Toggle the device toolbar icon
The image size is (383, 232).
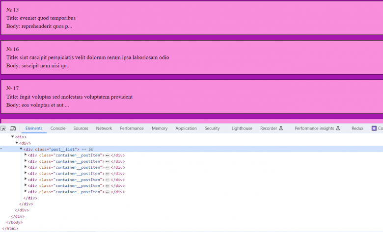13,129
